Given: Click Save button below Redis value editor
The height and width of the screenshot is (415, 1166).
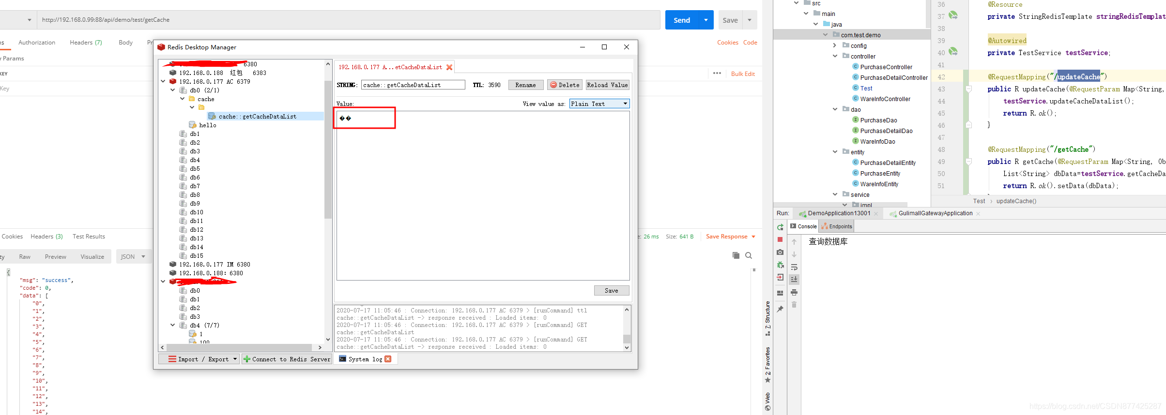Looking at the screenshot, I should click(x=611, y=291).
